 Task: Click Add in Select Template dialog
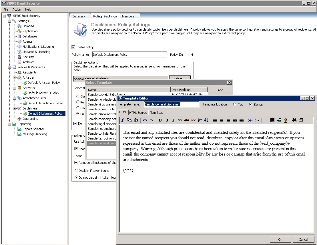pos(220,90)
